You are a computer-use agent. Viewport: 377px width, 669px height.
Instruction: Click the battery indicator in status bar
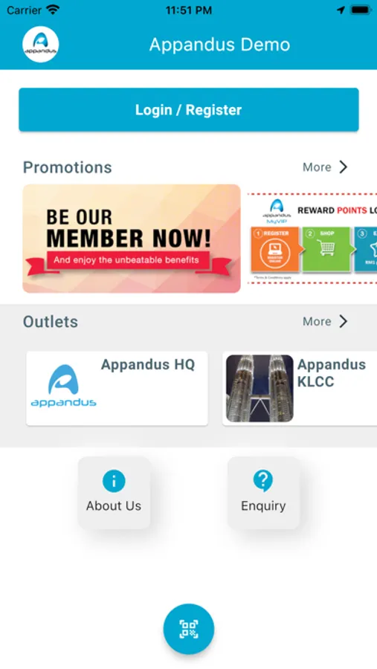pos(361,10)
